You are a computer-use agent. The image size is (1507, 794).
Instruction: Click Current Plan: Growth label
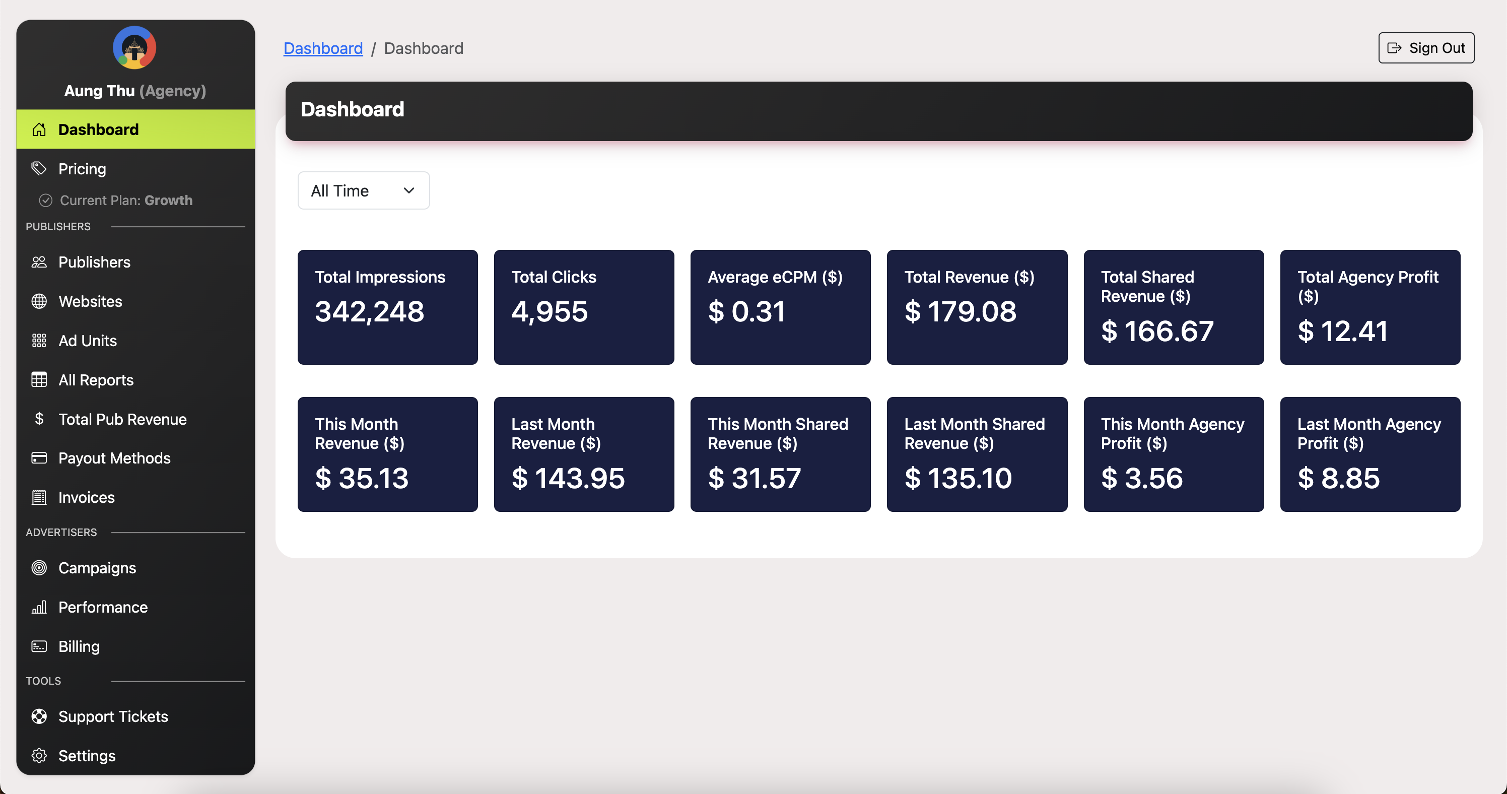[x=126, y=200]
